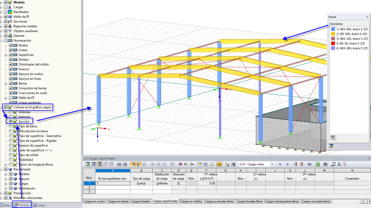Collapse the Colores en el gráfico según node
The image size is (371, 208).
1,107
